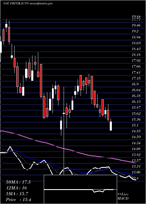Click the 15.1 price axis label

coord(135,125)
